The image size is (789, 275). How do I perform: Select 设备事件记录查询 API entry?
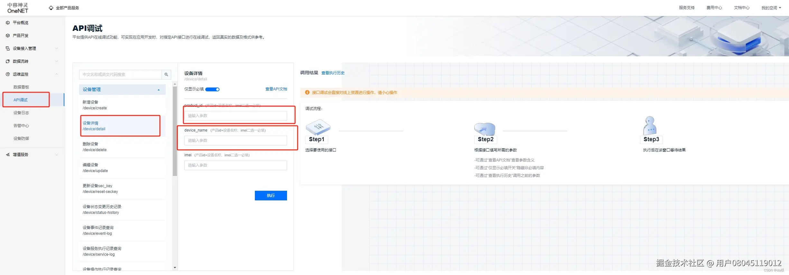[x=122, y=231]
